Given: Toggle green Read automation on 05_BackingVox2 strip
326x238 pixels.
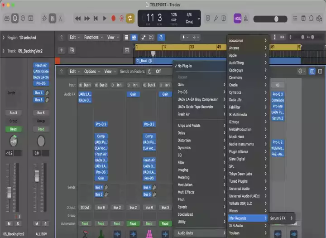Looking at the screenshot, I should 13,129.
